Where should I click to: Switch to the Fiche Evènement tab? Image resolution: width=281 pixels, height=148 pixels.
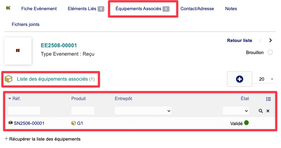(x=39, y=9)
